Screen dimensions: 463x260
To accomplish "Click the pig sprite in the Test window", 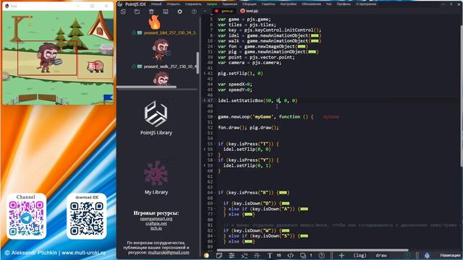I will click(x=95, y=66).
